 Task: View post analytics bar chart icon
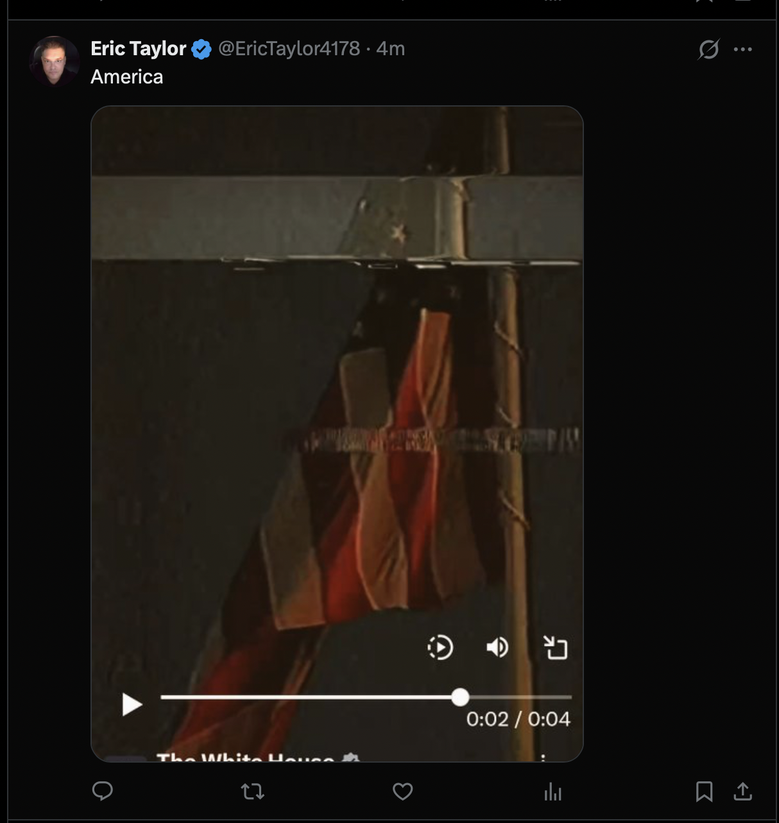552,792
